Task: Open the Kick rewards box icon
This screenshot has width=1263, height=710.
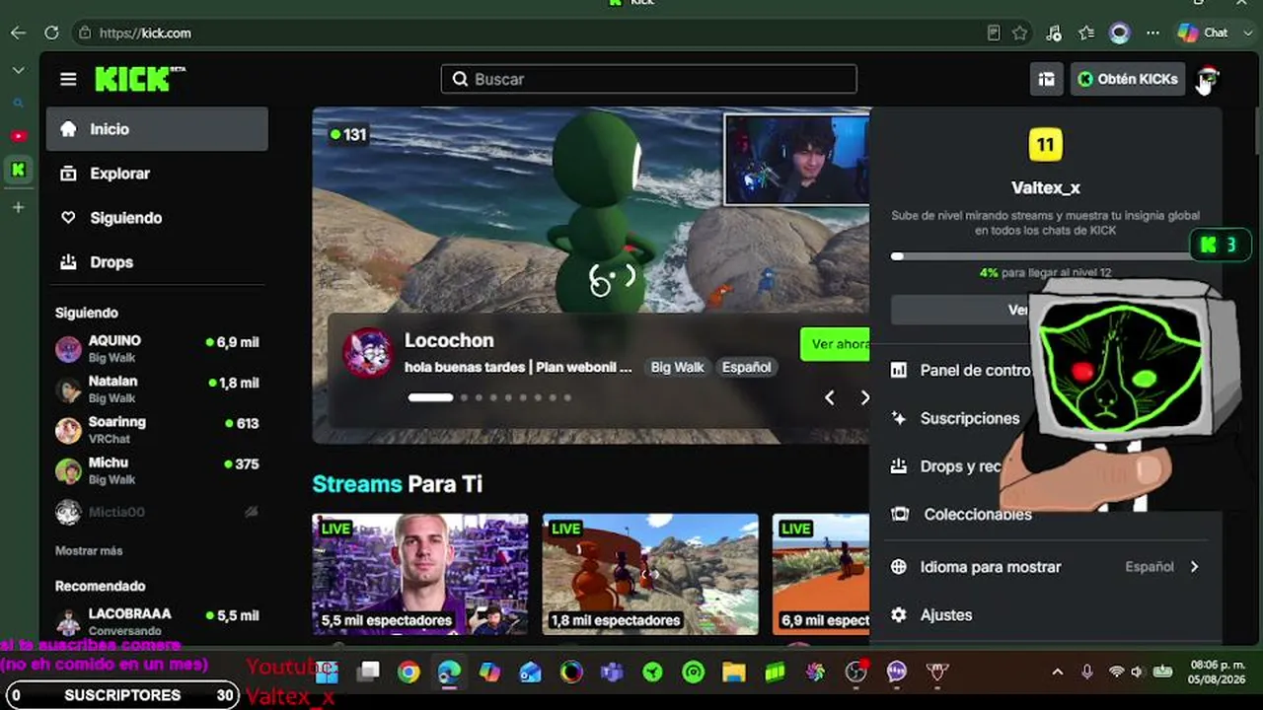Action: 1046,79
